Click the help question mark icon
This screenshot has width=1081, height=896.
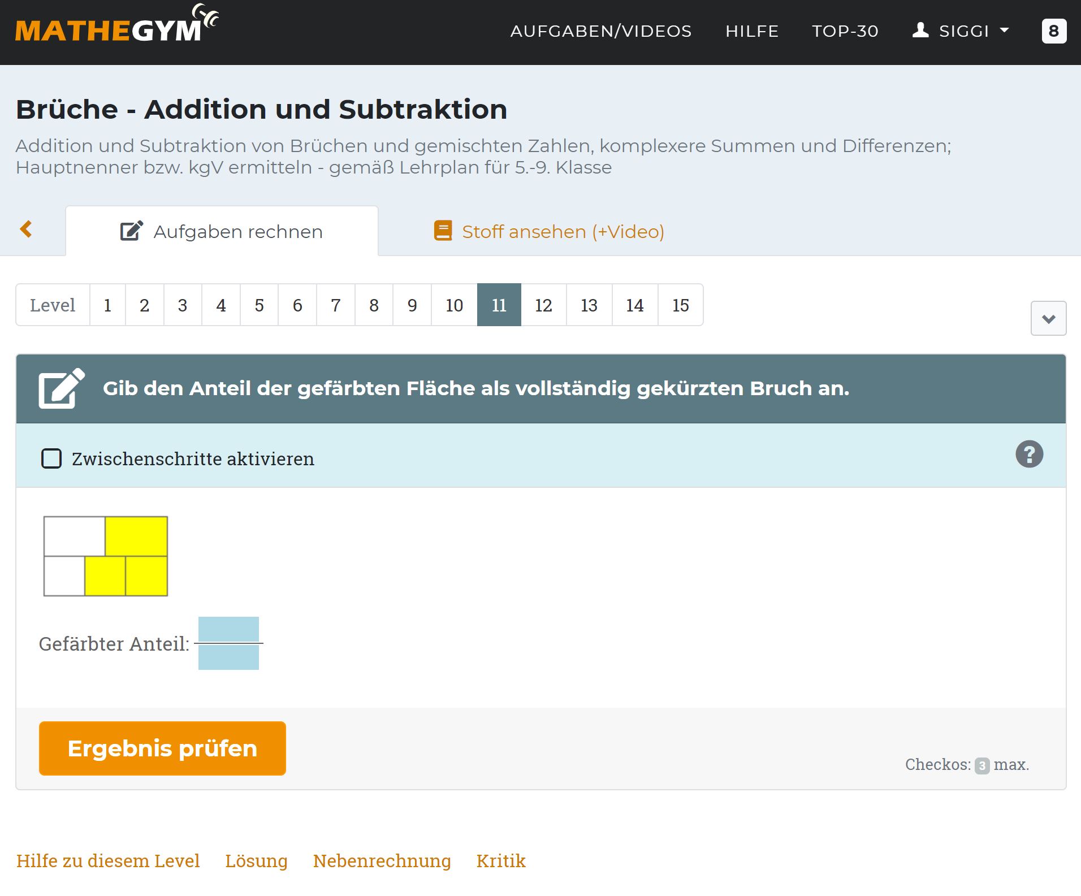pos(1029,455)
